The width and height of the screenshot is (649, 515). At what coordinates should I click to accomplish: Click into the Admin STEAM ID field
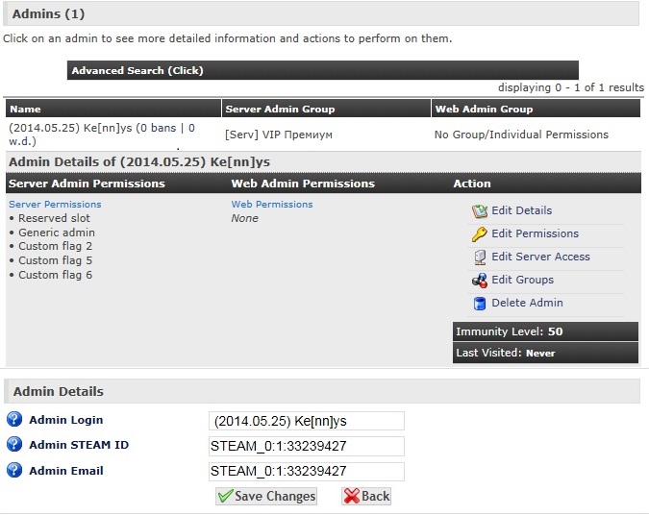click(x=307, y=446)
